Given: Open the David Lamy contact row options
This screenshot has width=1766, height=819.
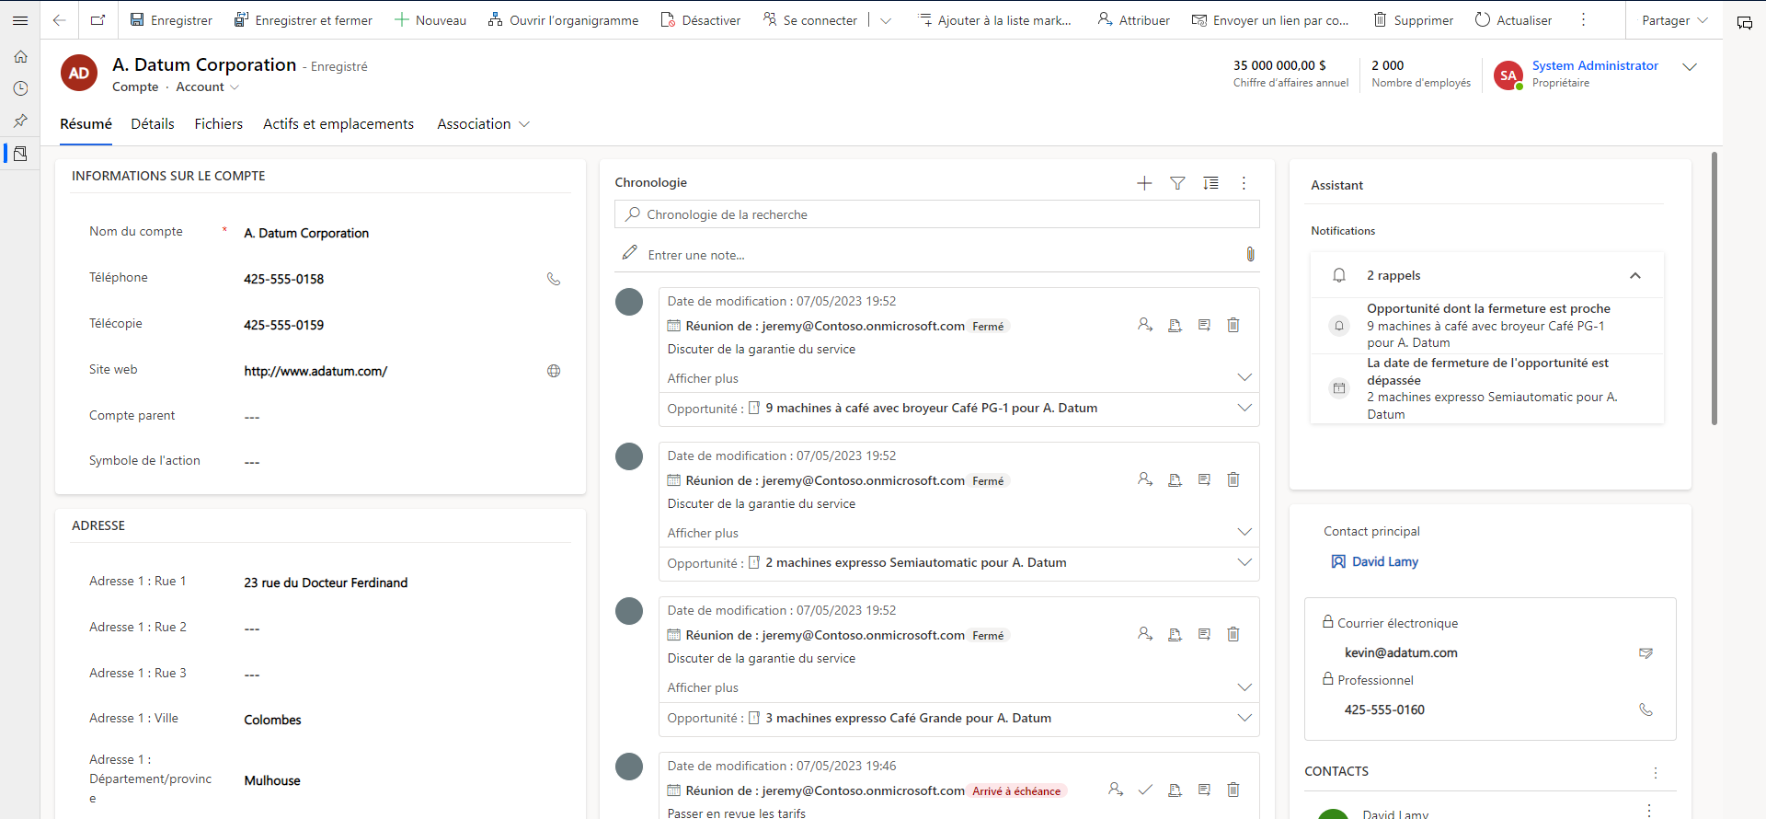Looking at the screenshot, I should coord(1649,811).
